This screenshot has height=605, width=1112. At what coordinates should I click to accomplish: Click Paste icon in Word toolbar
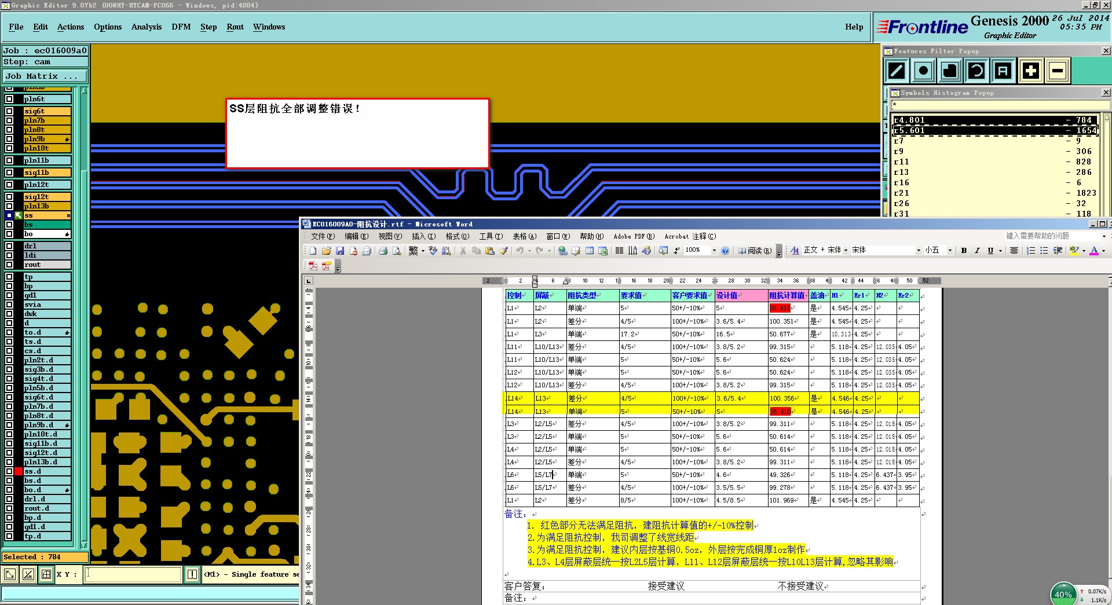coord(490,251)
